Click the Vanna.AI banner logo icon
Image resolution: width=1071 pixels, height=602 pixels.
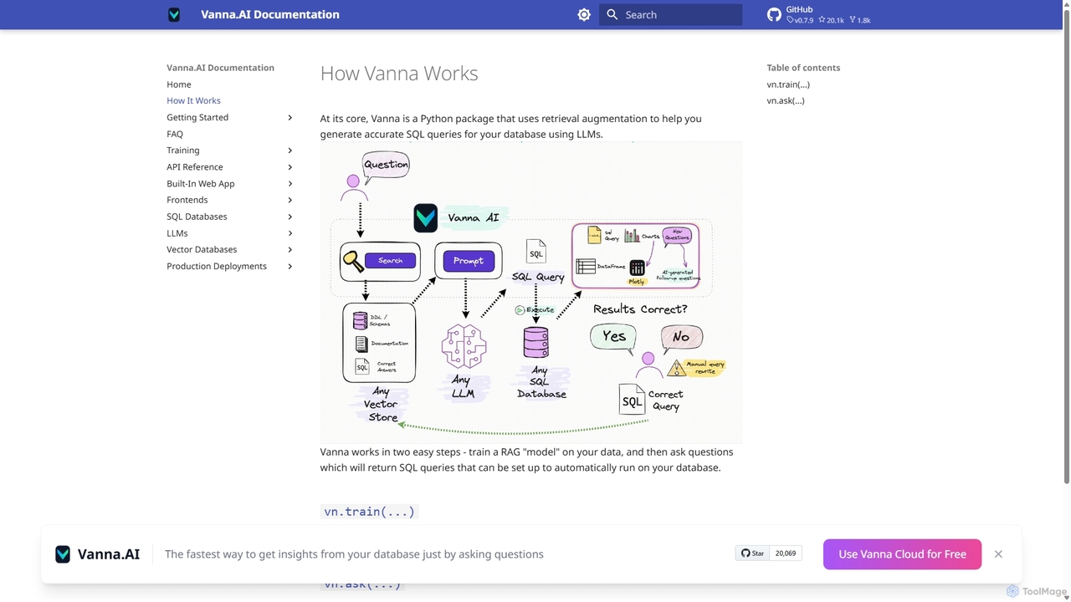pyautogui.click(x=63, y=554)
